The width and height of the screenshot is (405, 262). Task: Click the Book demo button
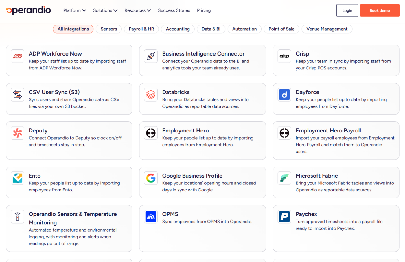(380, 10)
